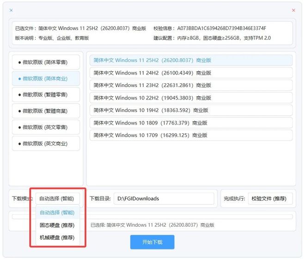Click the 开始下载 button
Screen dimensions: 305x260
coord(152,242)
